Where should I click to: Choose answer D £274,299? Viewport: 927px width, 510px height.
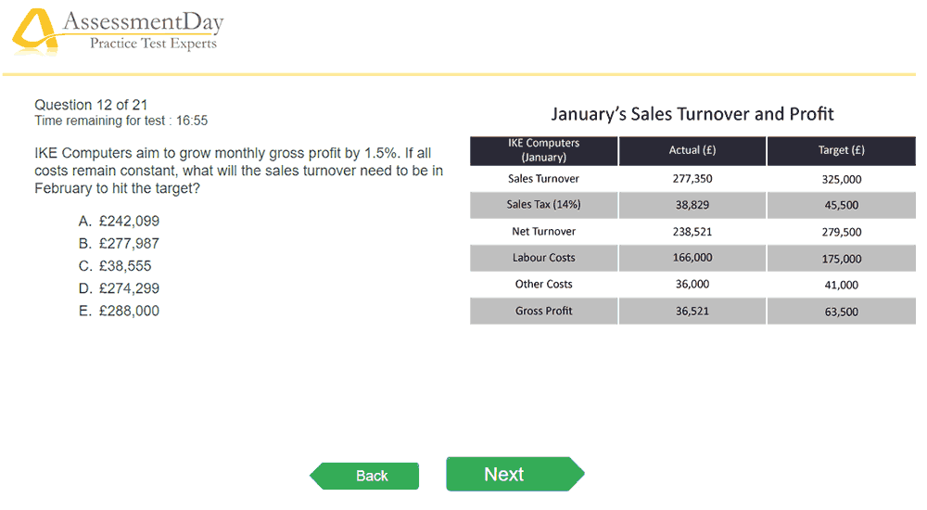pyautogui.click(x=119, y=288)
